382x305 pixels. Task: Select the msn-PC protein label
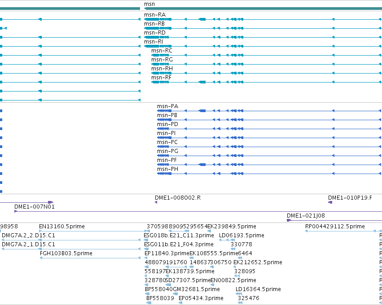point(167,142)
